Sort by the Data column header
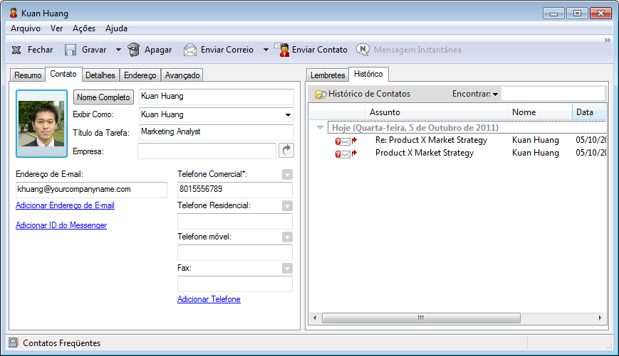The height and width of the screenshot is (356, 619). 589,112
